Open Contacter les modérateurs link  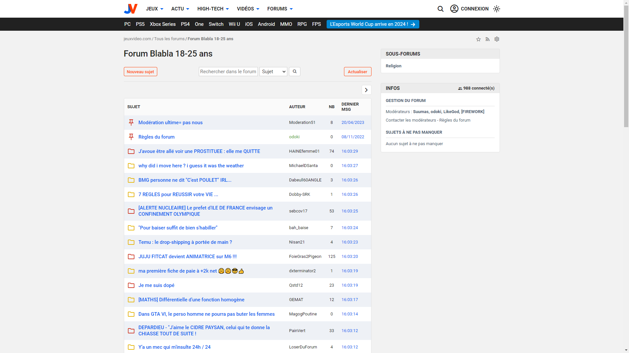click(x=411, y=120)
